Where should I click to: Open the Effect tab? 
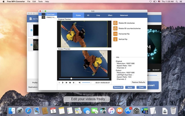[110, 15]
